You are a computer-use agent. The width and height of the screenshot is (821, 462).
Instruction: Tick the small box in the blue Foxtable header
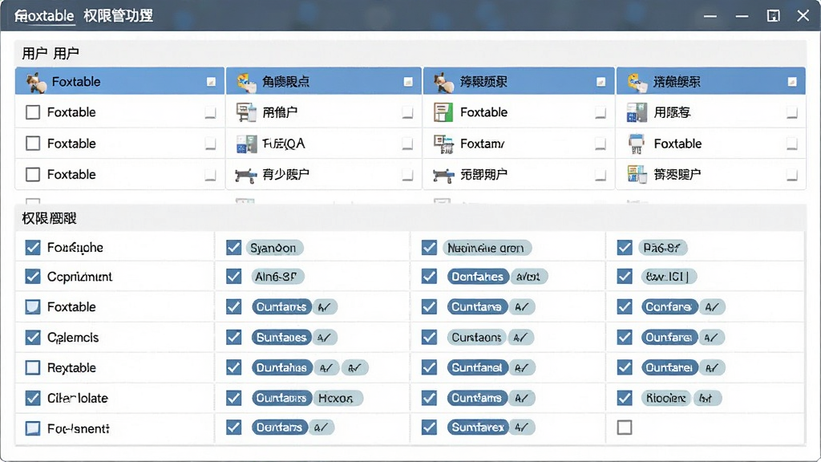211,82
